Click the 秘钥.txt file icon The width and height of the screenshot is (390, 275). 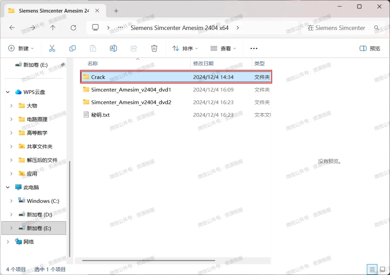point(86,115)
